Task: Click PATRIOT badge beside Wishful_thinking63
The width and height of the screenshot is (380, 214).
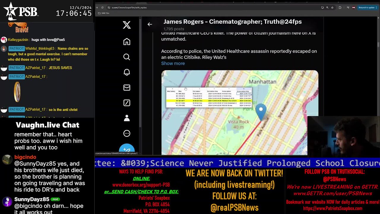Action: pyautogui.click(x=16, y=48)
